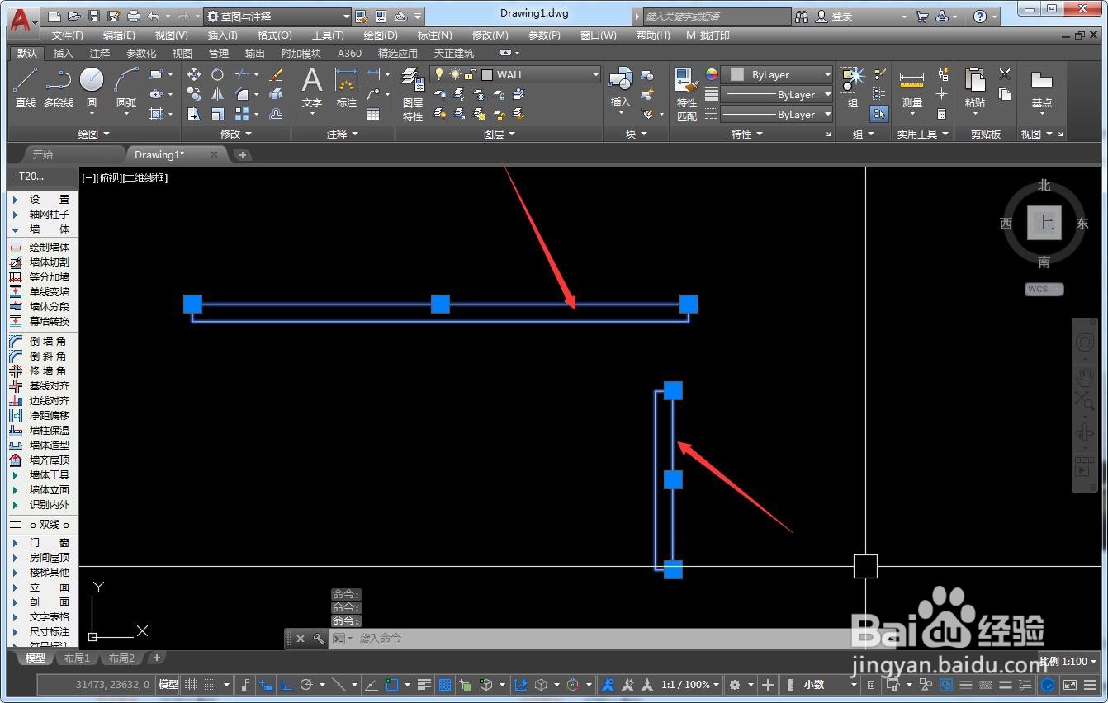Open annotation scale 1:1 / 100% dropdown
The width and height of the screenshot is (1108, 703).
(692, 684)
